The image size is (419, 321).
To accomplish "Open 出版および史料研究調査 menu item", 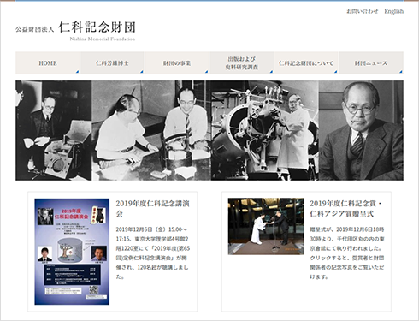I will point(242,63).
